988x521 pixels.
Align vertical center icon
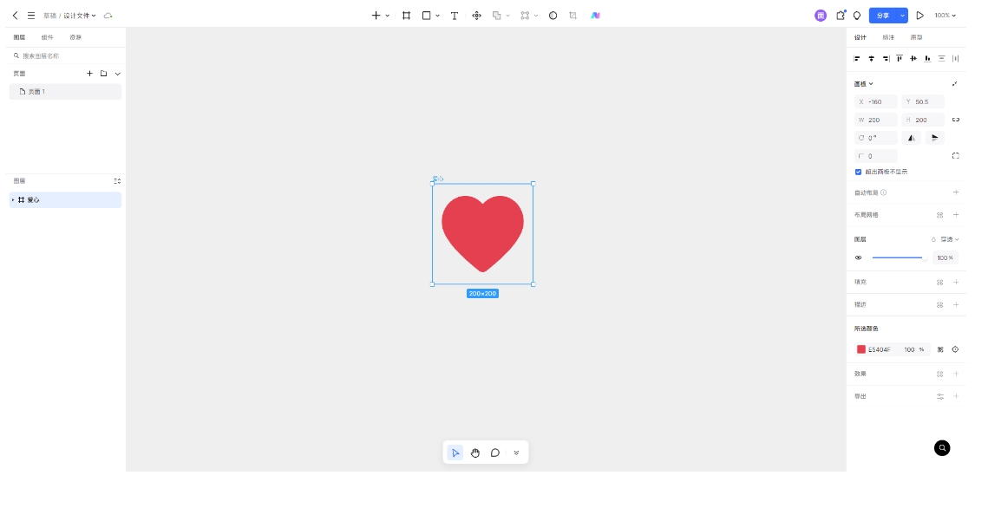[913, 59]
